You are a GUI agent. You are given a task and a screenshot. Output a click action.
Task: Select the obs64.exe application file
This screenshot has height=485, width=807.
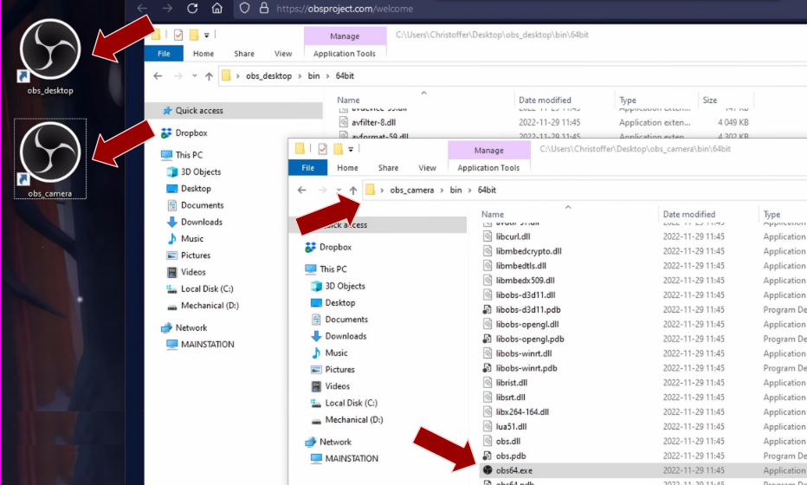[514, 470]
